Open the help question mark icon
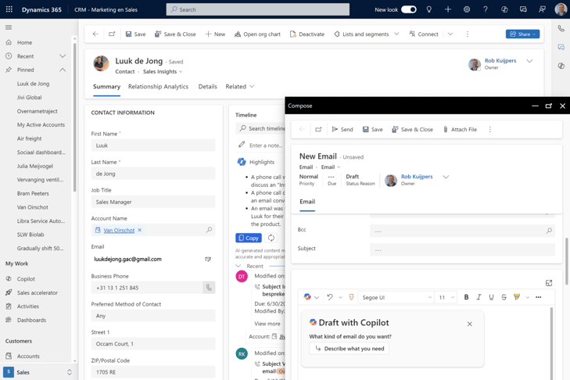Image resolution: width=570 pixels, height=380 pixels. click(486, 9)
